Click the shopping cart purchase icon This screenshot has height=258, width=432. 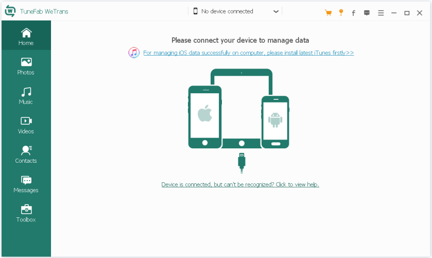pyautogui.click(x=328, y=13)
